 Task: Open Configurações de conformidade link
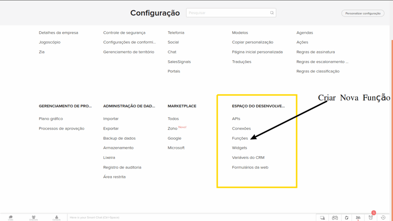[x=130, y=42]
